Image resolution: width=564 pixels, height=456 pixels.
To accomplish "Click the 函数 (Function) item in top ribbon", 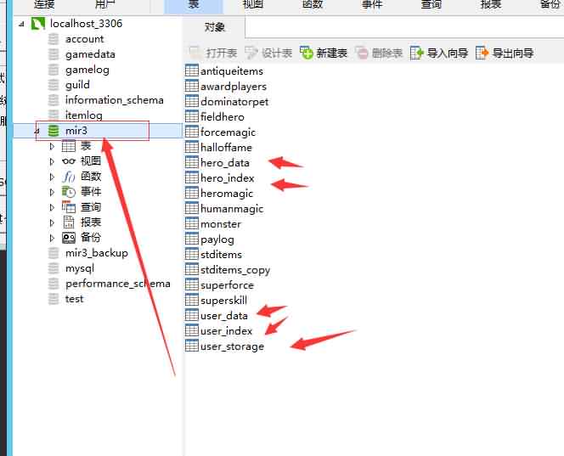I will 312,4.
